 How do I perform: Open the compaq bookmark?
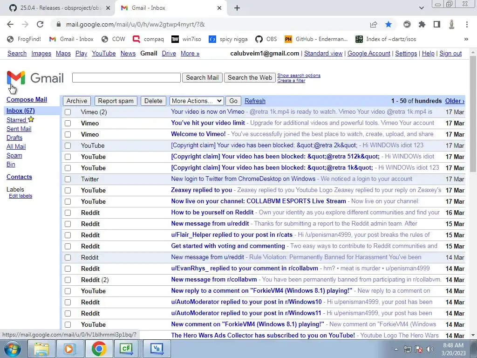149,39
